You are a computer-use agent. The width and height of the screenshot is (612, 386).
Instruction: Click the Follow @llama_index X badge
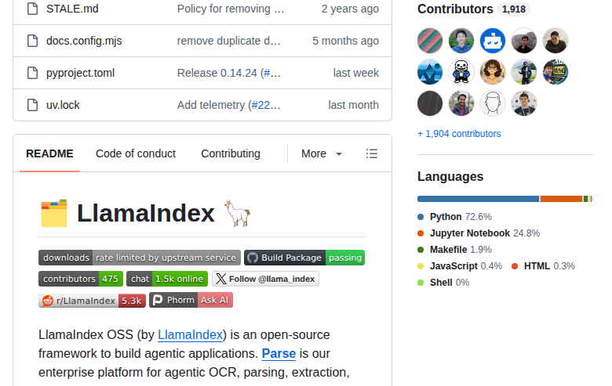(x=265, y=279)
